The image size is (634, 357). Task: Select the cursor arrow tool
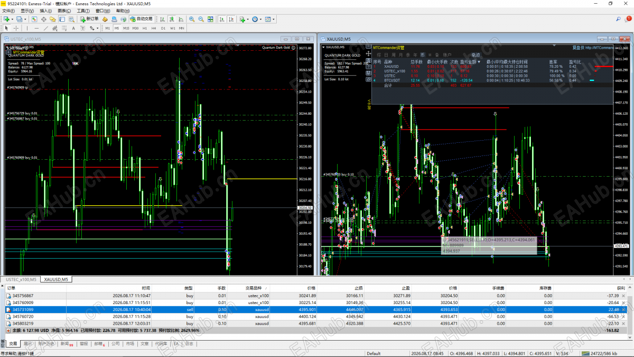tap(6, 28)
